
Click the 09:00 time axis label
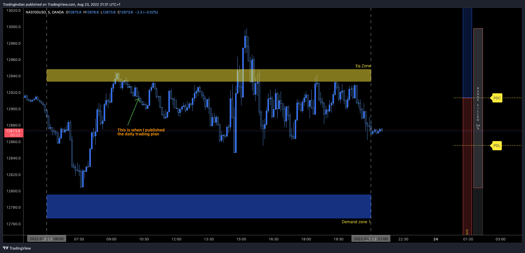[x=111, y=239]
